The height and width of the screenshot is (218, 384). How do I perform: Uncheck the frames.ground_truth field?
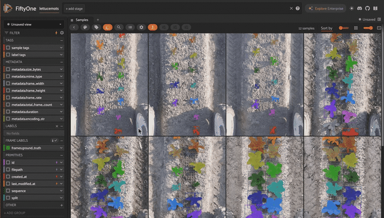(x=8, y=148)
